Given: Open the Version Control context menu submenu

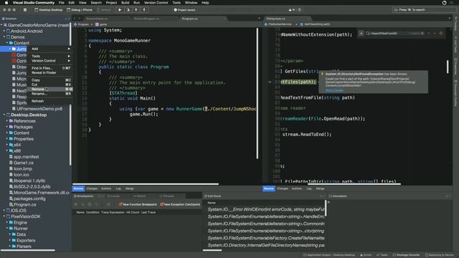Looking at the screenshot, I should (x=50, y=61).
